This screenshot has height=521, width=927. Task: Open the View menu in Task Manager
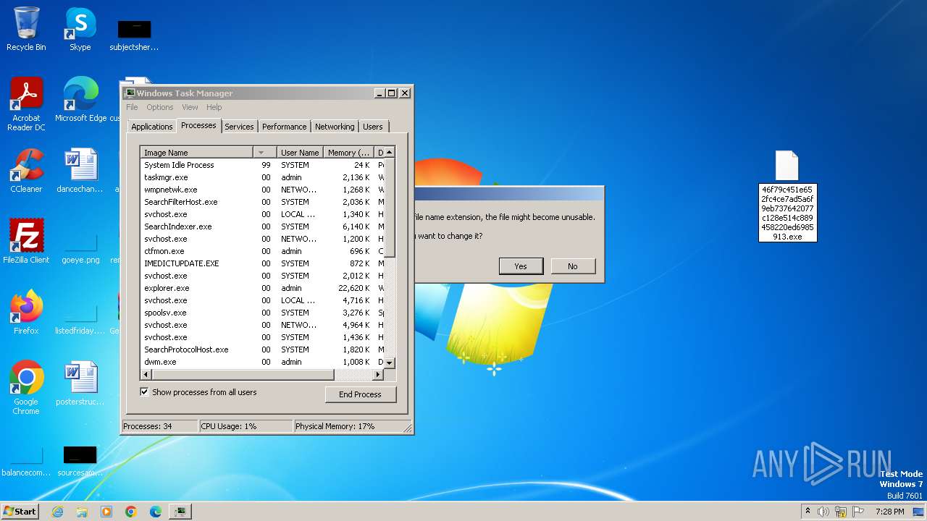(x=190, y=107)
